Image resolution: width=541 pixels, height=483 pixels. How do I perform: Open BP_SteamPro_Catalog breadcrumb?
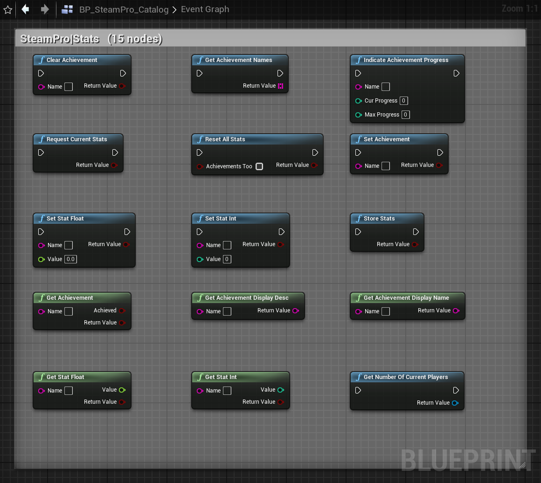(124, 9)
